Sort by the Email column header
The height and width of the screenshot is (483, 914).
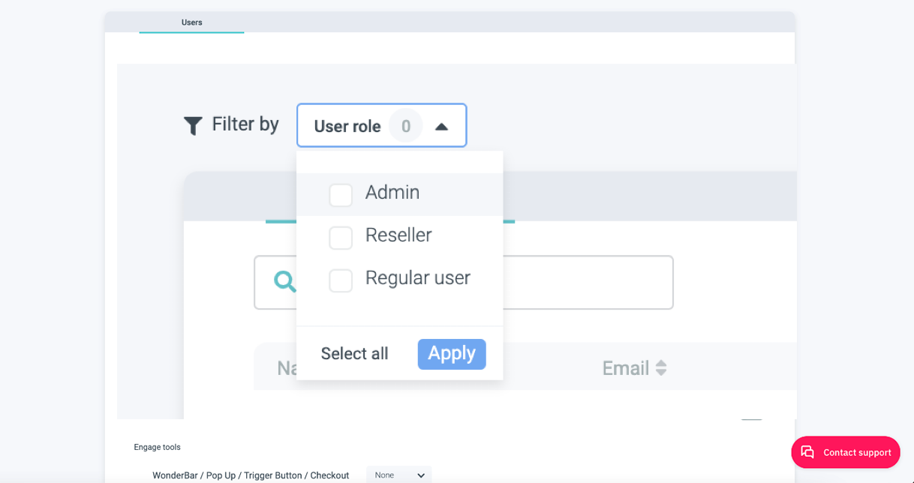pos(625,368)
